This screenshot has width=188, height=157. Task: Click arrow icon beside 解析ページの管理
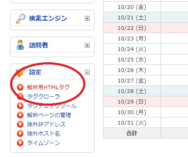pos(20,115)
